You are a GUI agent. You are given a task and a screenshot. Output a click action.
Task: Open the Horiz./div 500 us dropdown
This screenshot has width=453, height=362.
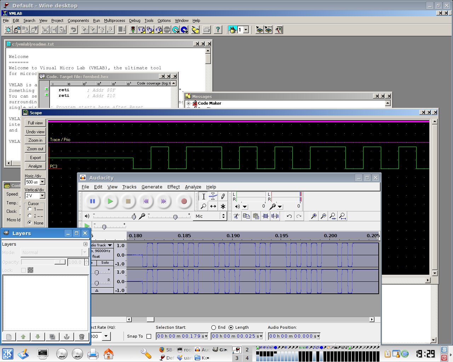click(42, 182)
